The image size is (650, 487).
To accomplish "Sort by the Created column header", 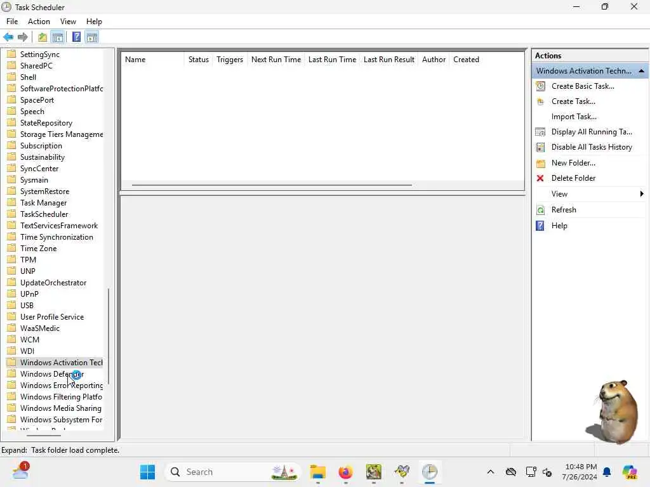I will pos(466,60).
